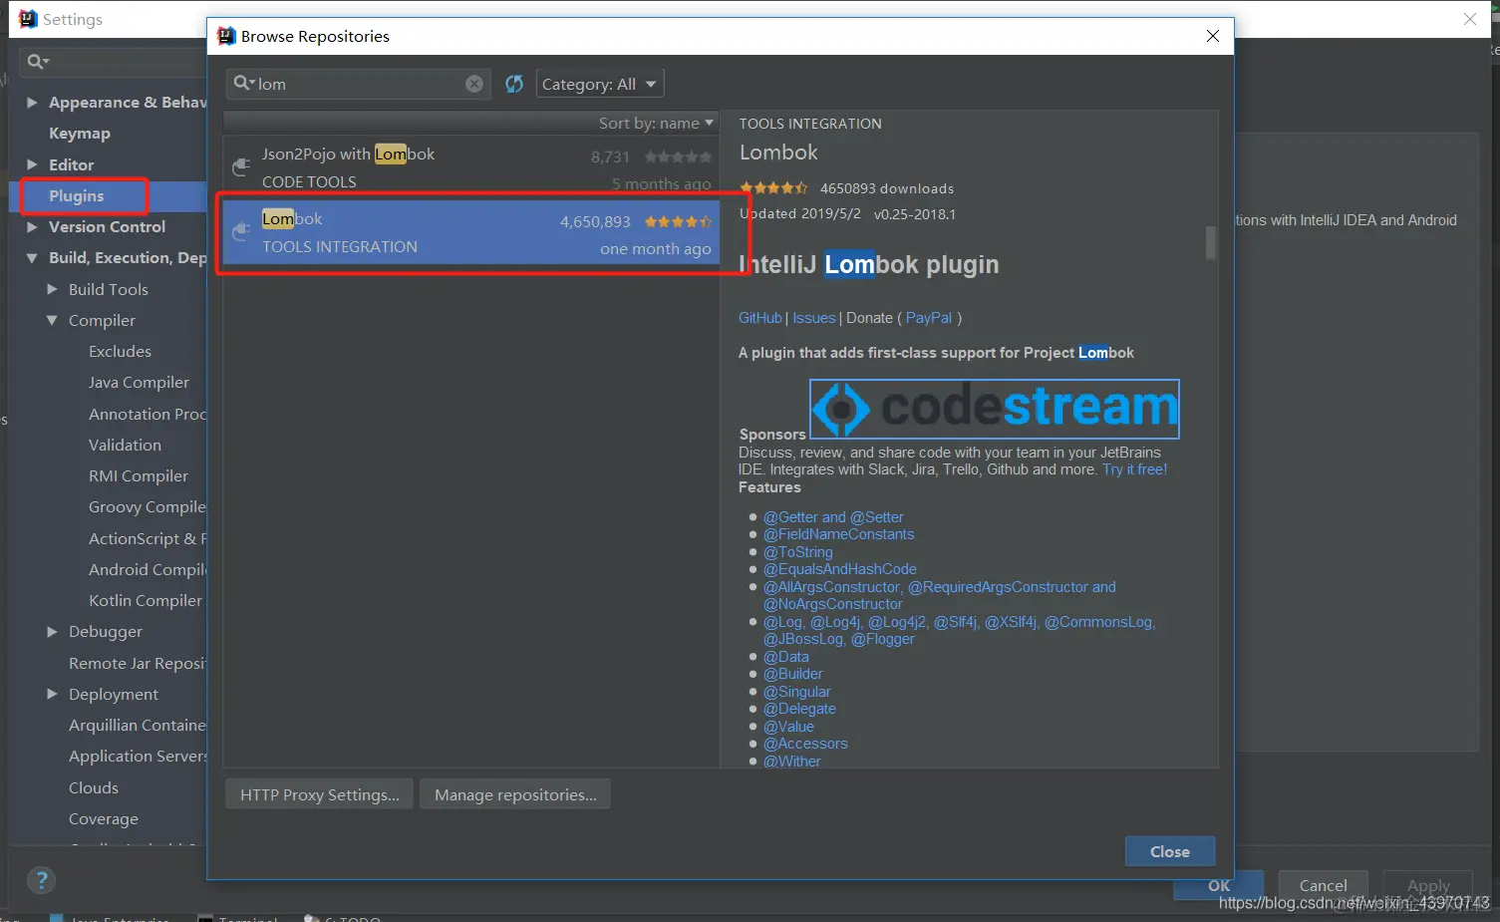The image size is (1500, 922).
Task: Select Application Servers settings
Action: 137,757
